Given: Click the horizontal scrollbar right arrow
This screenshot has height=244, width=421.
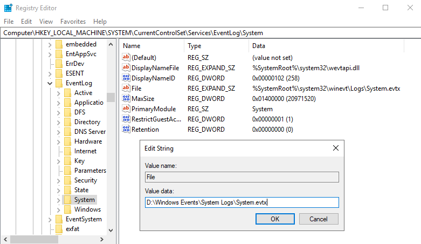Looking at the screenshot, I should pos(101,239).
